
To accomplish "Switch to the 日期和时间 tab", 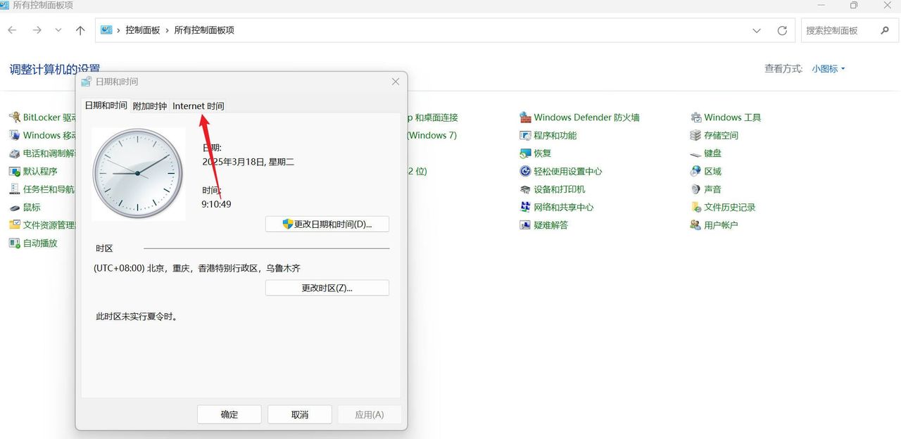I will (106, 106).
